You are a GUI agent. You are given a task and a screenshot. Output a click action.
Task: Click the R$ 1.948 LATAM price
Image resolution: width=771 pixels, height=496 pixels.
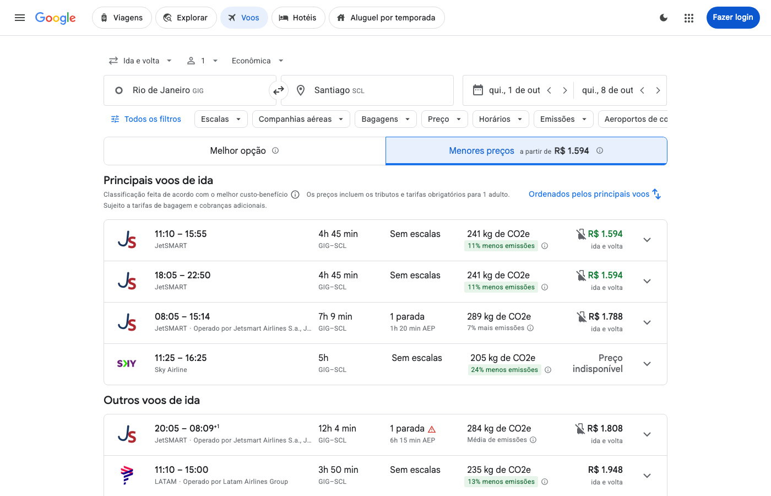pyautogui.click(x=605, y=470)
